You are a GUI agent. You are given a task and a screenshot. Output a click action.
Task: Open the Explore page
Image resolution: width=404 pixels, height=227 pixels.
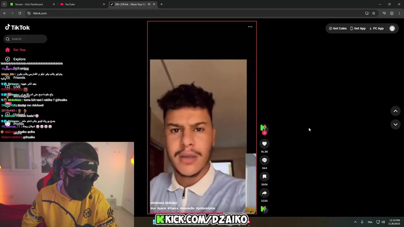click(x=16, y=59)
